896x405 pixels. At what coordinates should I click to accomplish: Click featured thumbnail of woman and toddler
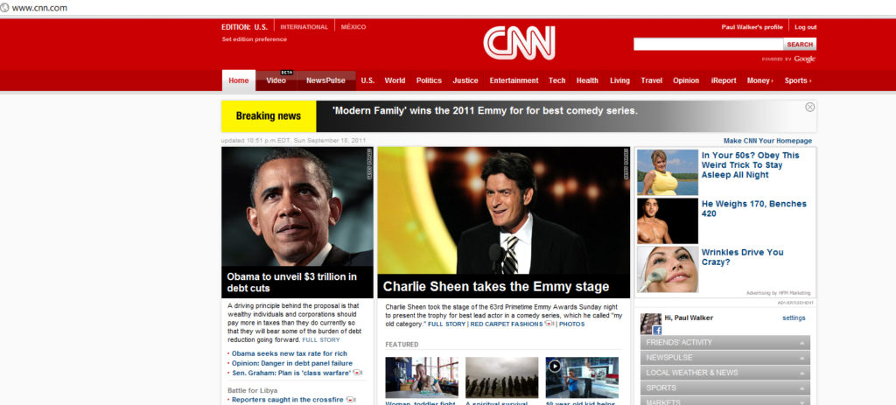[x=422, y=378]
